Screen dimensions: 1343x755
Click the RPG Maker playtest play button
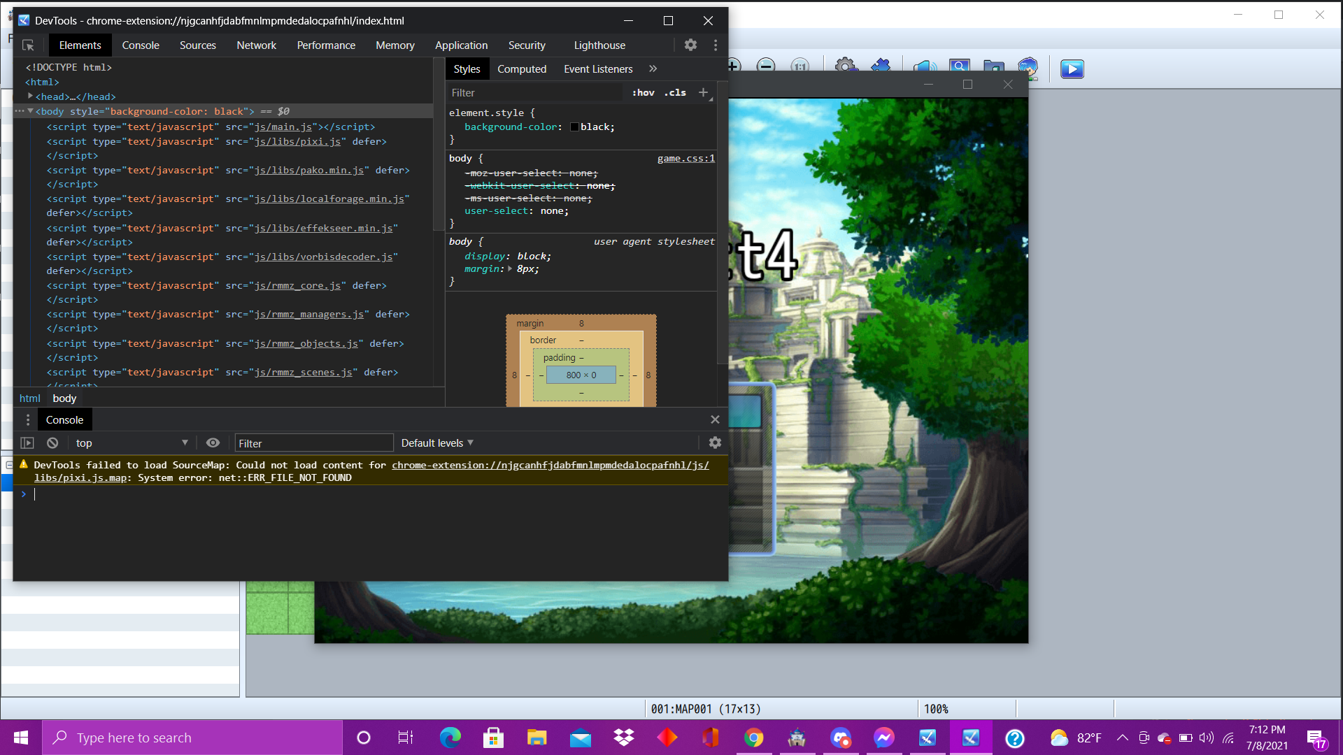[1072, 69]
